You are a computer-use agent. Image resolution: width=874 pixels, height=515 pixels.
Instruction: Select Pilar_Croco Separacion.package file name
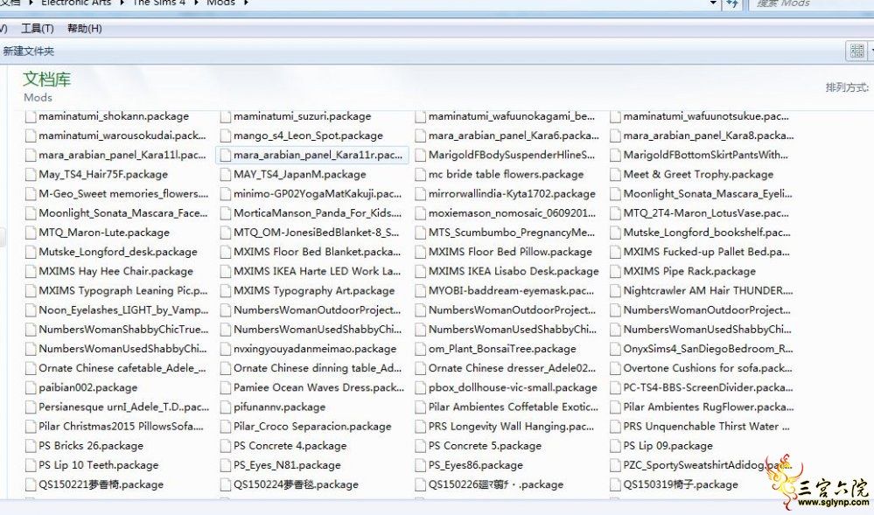pos(312,427)
